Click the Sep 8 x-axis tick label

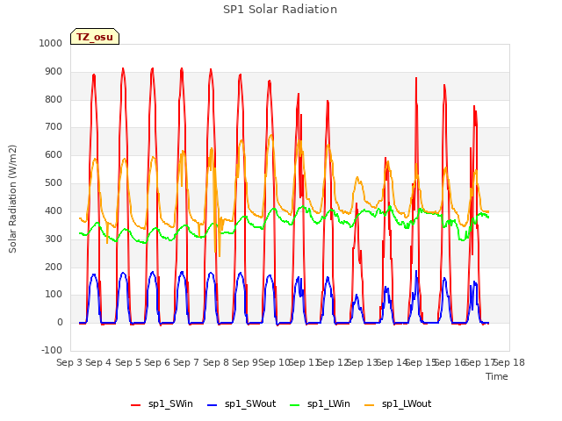216,362
